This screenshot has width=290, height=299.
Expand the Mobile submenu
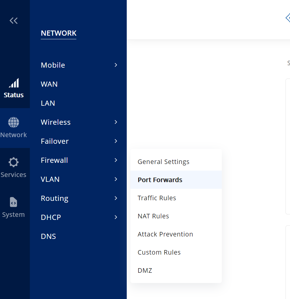pos(116,65)
